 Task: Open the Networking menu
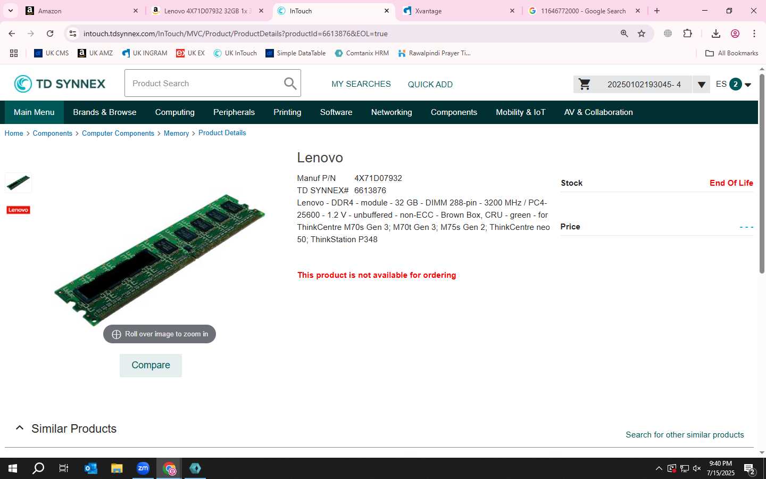[x=392, y=112]
